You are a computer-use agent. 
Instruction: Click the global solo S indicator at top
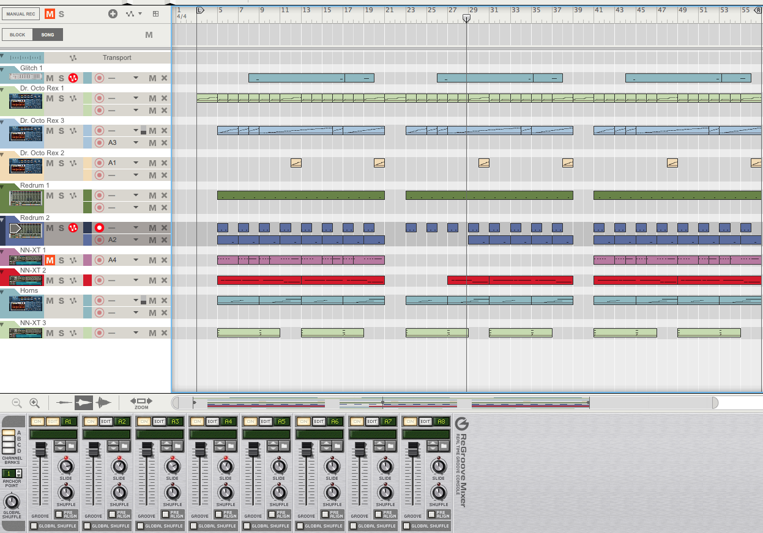point(61,13)
